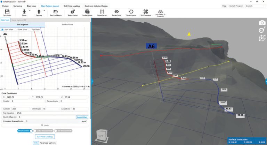Open the Electronic Initiator Design menu

coord(96,6)
